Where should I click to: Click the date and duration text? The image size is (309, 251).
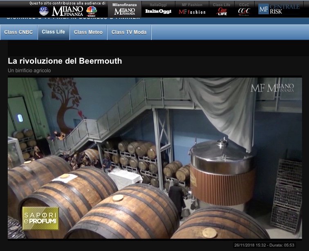point(264,245)
